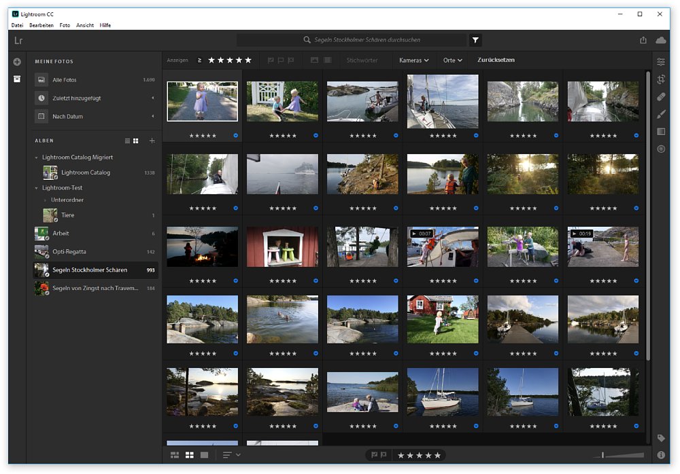
Task: Select the red playhouse photo thumbnail
Action: (x=282, y=247)
